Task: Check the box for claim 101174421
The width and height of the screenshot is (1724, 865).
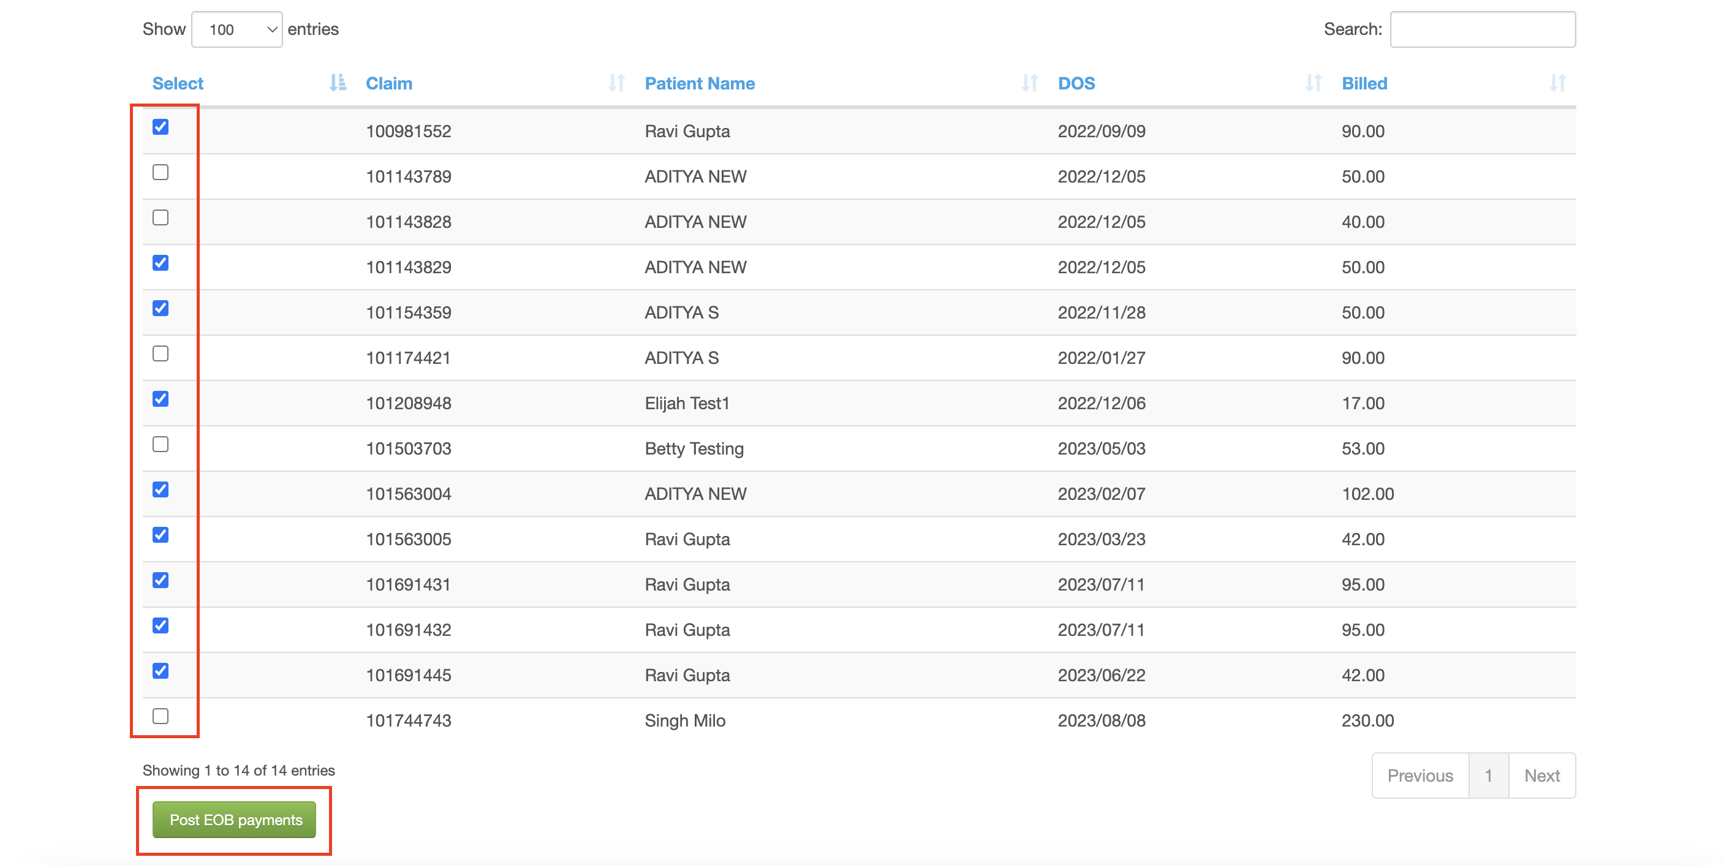Action: click(x=161, y=354)
